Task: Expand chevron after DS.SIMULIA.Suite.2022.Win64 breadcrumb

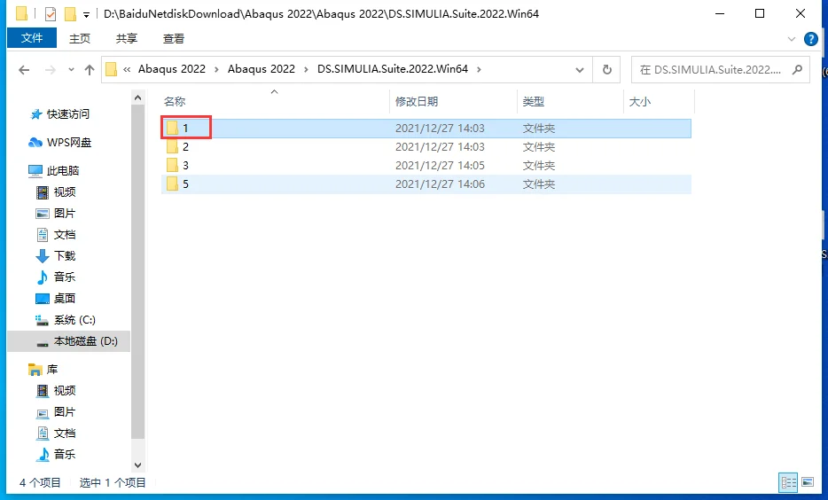Action: (x=479, y=69)
